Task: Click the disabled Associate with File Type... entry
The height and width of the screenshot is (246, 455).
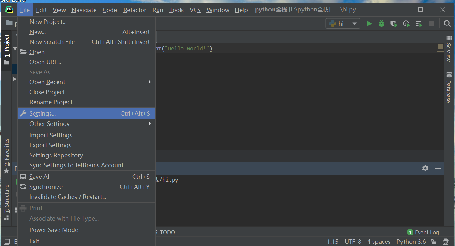Action: (86, 218)
